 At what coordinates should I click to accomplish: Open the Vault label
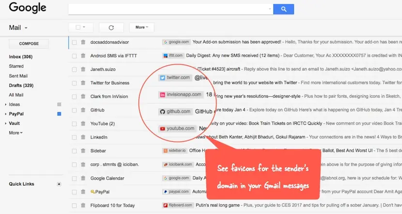tap(15, 123)
